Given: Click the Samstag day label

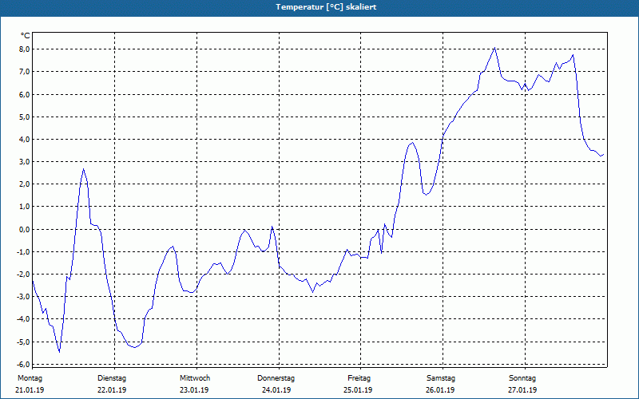Looking at the screenshot, I should [441, 378].
